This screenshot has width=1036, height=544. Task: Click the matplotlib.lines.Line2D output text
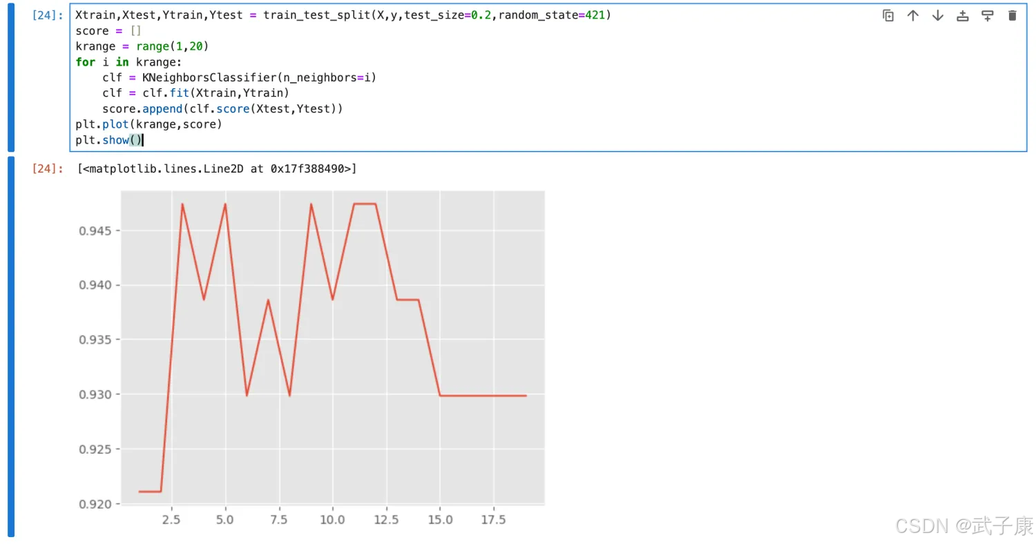pos(217,168)
